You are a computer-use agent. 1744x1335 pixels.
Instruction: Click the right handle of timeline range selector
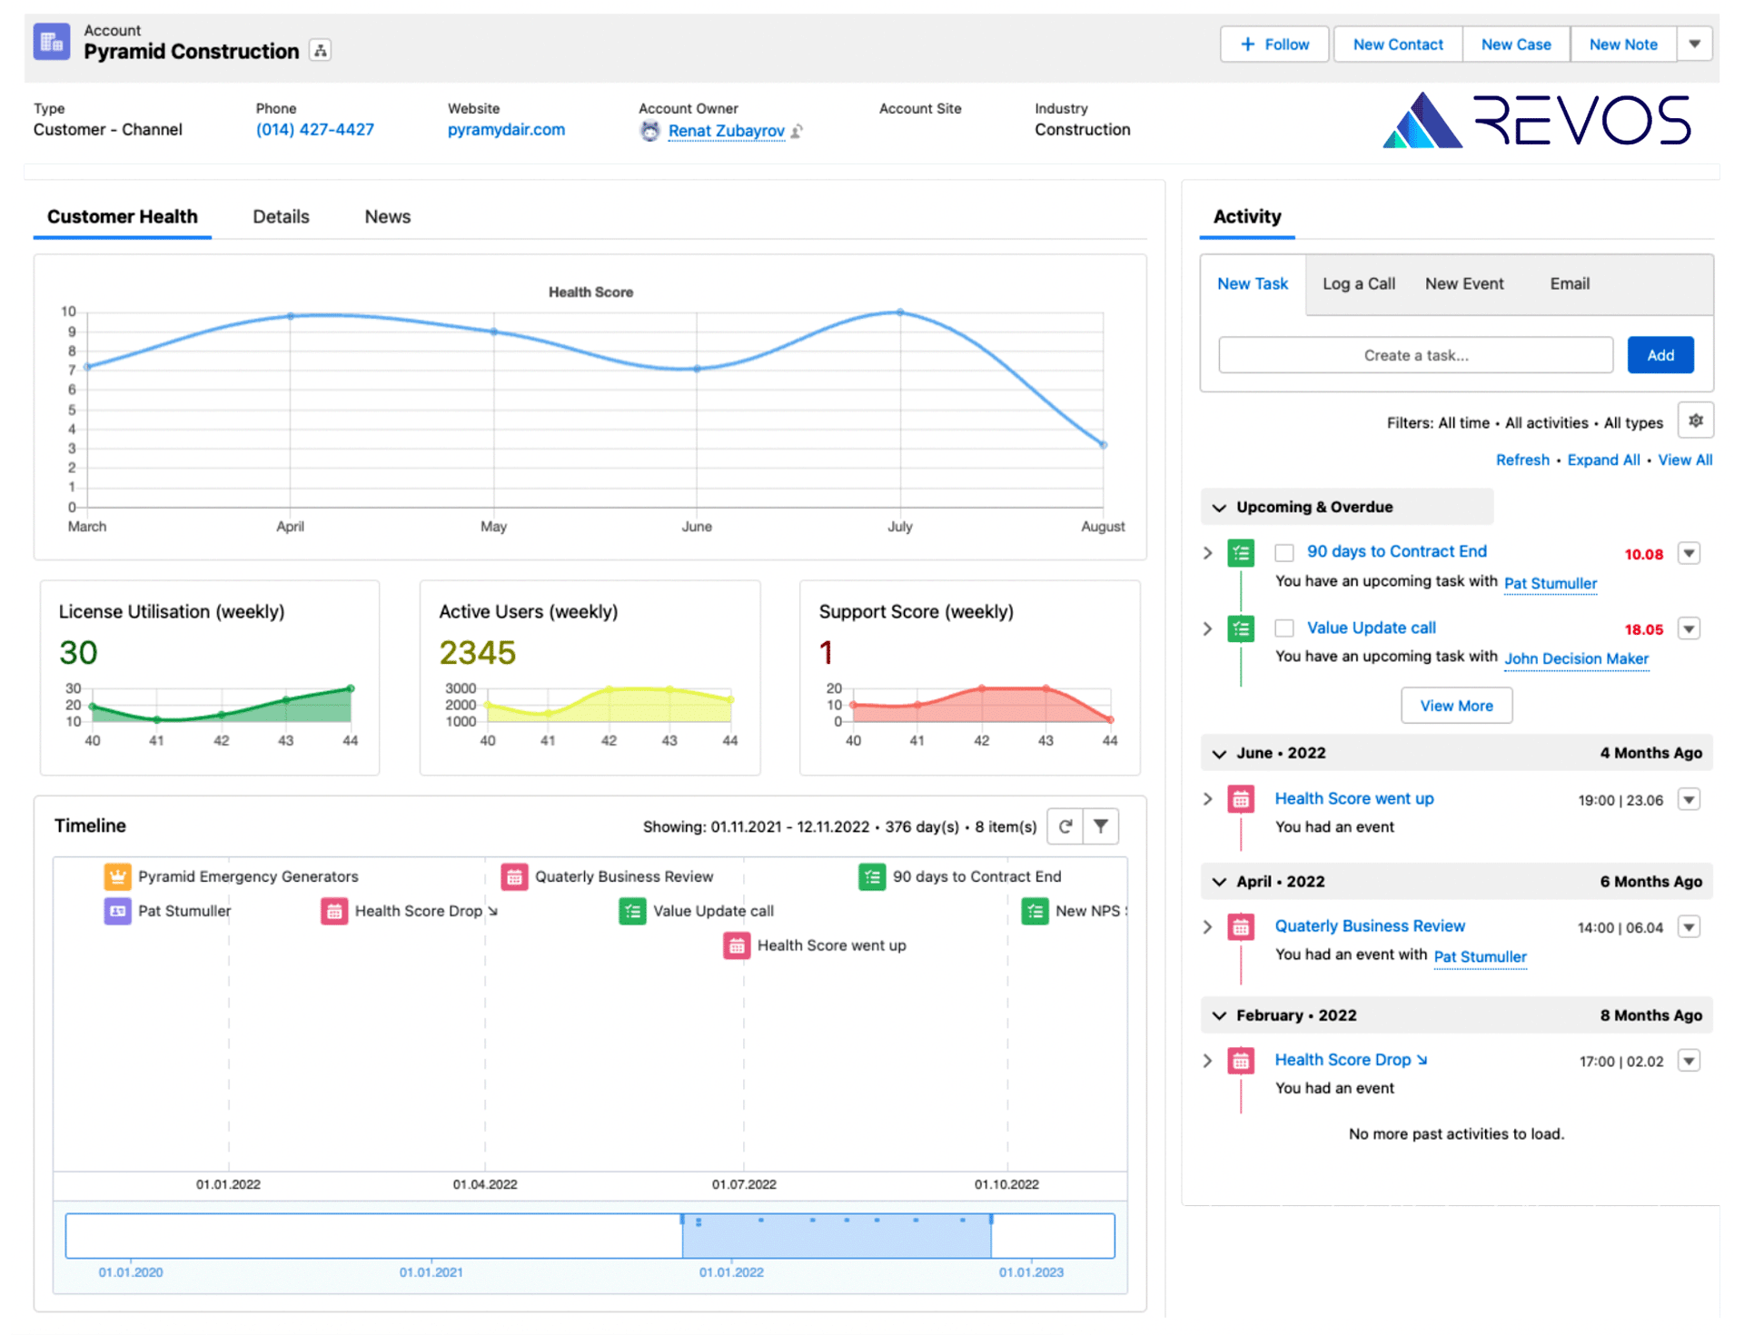(991, 1219)
